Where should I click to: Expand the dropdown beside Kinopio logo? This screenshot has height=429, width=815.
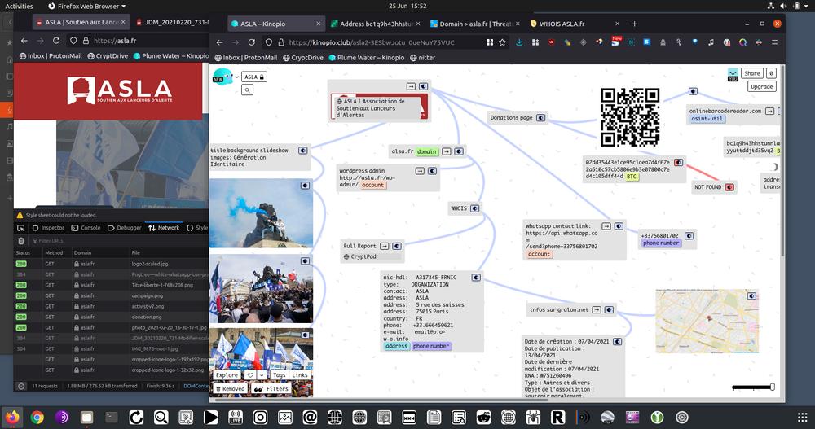(237, 77)
